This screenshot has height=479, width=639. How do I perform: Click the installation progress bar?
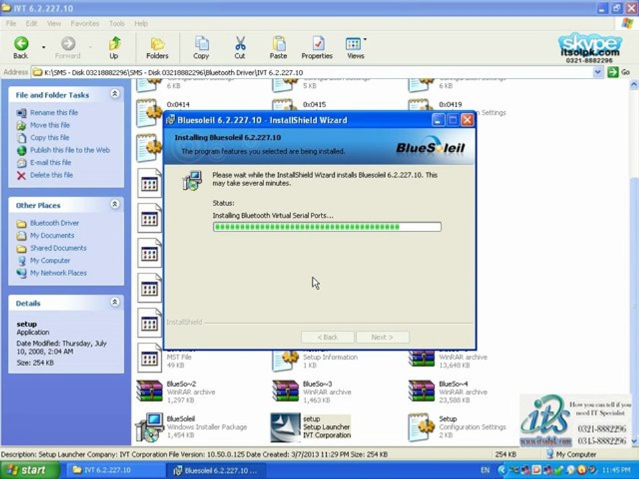coord(327,227)
